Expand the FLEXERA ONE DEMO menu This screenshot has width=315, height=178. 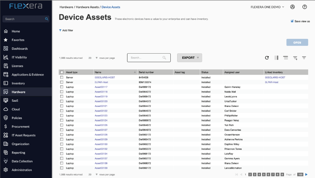[x=267, y=7]
